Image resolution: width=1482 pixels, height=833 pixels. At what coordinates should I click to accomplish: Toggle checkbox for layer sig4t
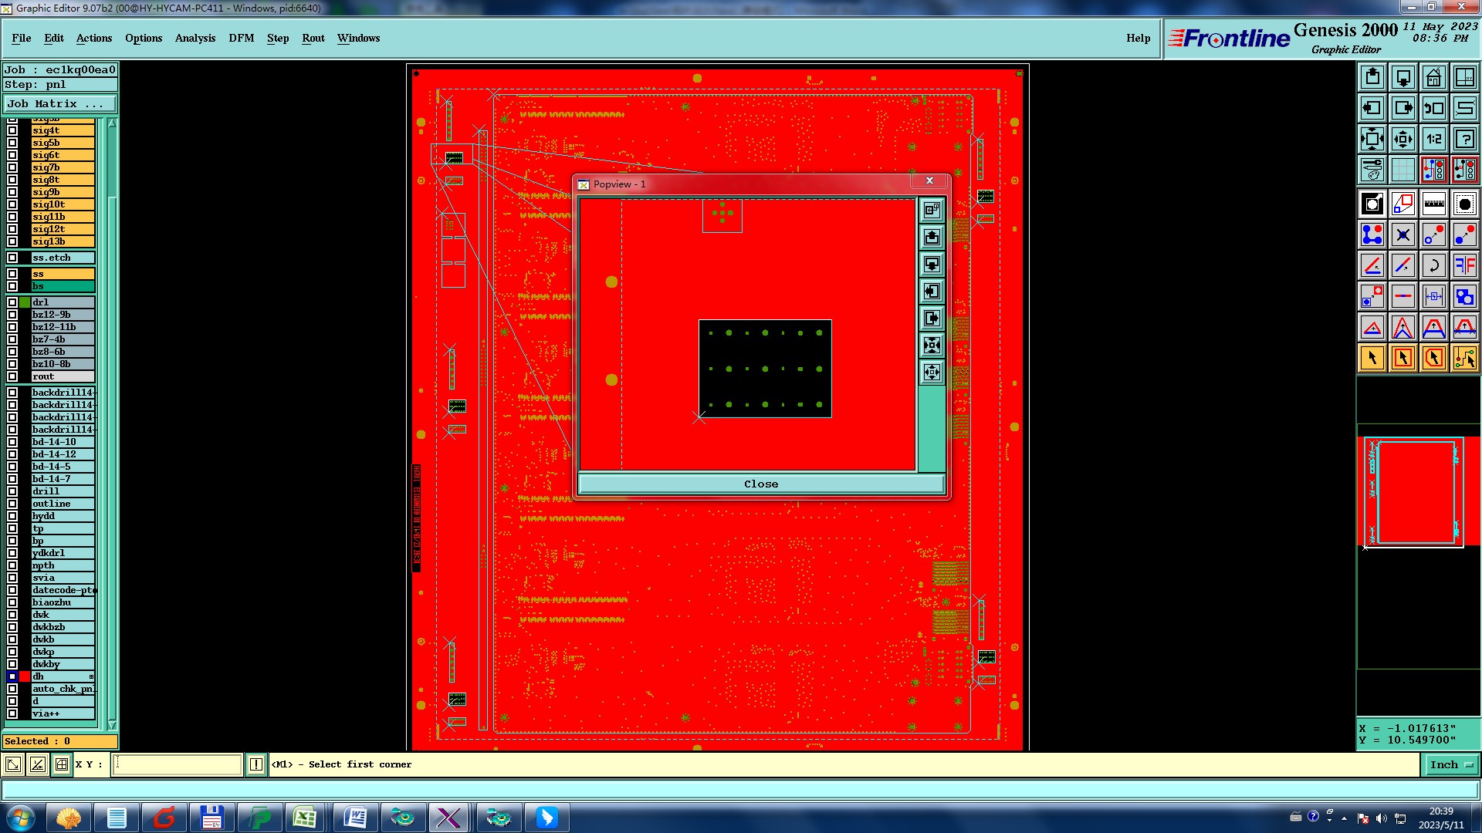12,130
